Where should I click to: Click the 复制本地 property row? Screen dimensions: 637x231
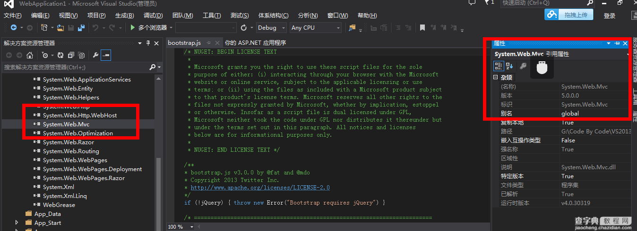[562, 123]
